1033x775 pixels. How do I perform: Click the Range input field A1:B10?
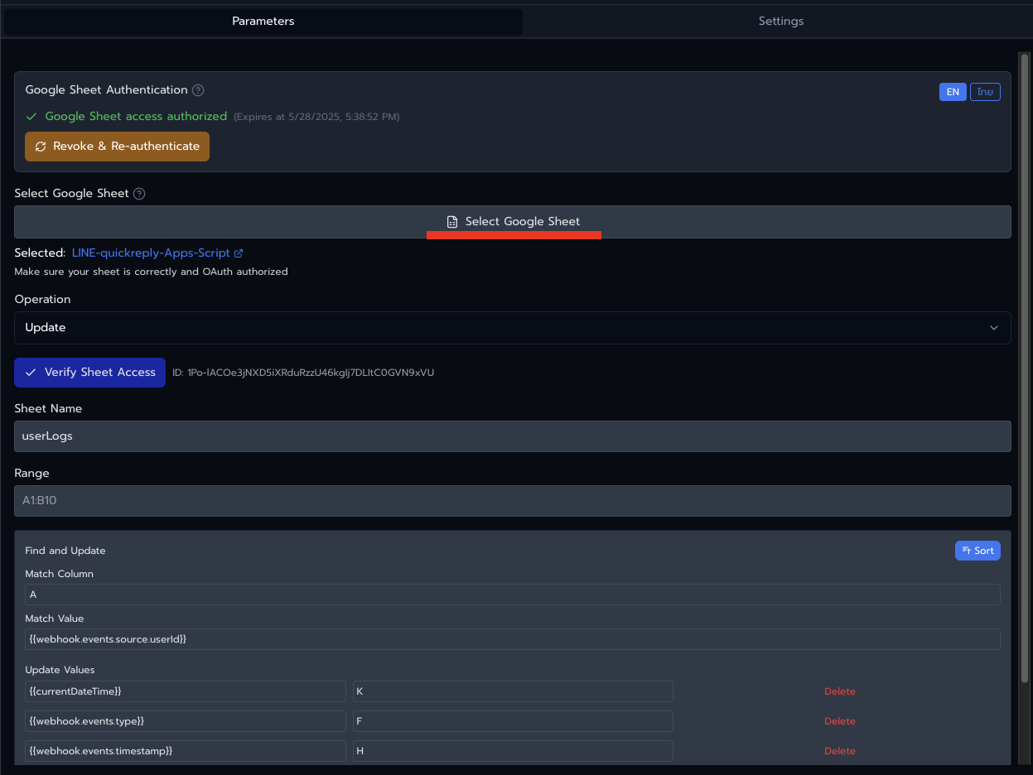click(513, 501)
